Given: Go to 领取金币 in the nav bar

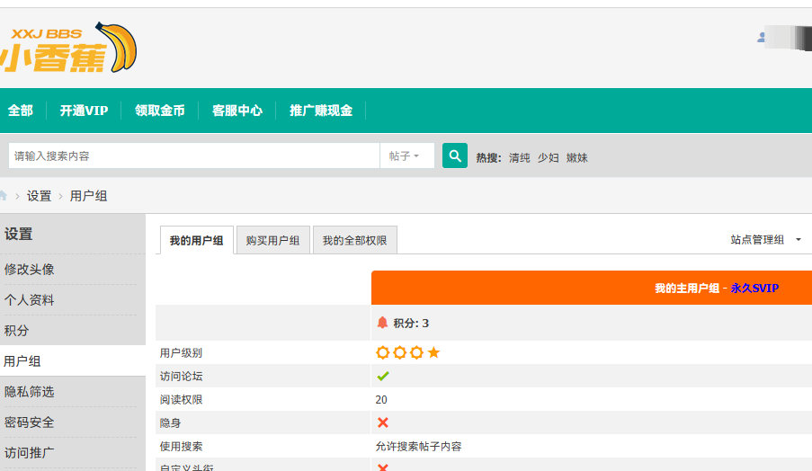Looking at the screenshot, I should click(x=160, y=111).
